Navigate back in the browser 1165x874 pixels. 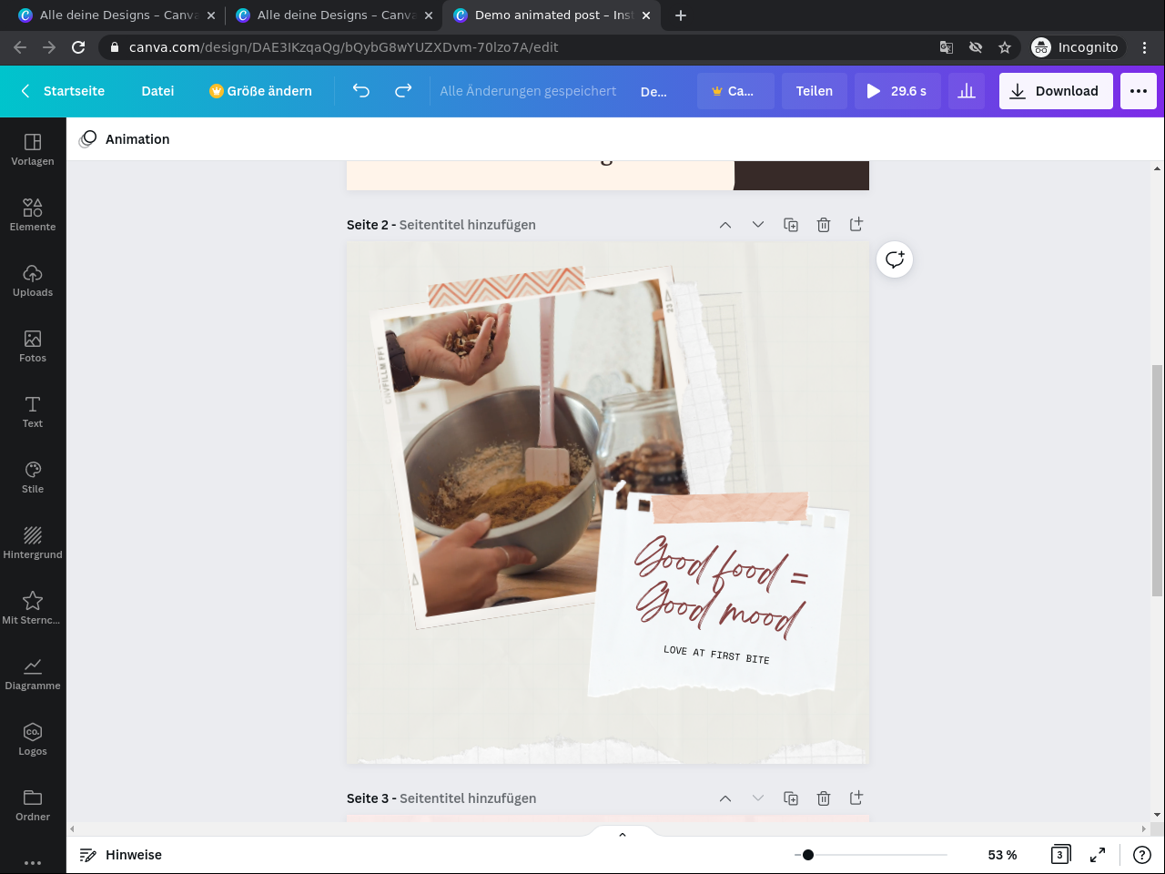click(20, 47)
